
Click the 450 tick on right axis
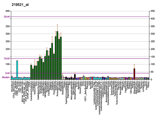(x=153, y=11)
